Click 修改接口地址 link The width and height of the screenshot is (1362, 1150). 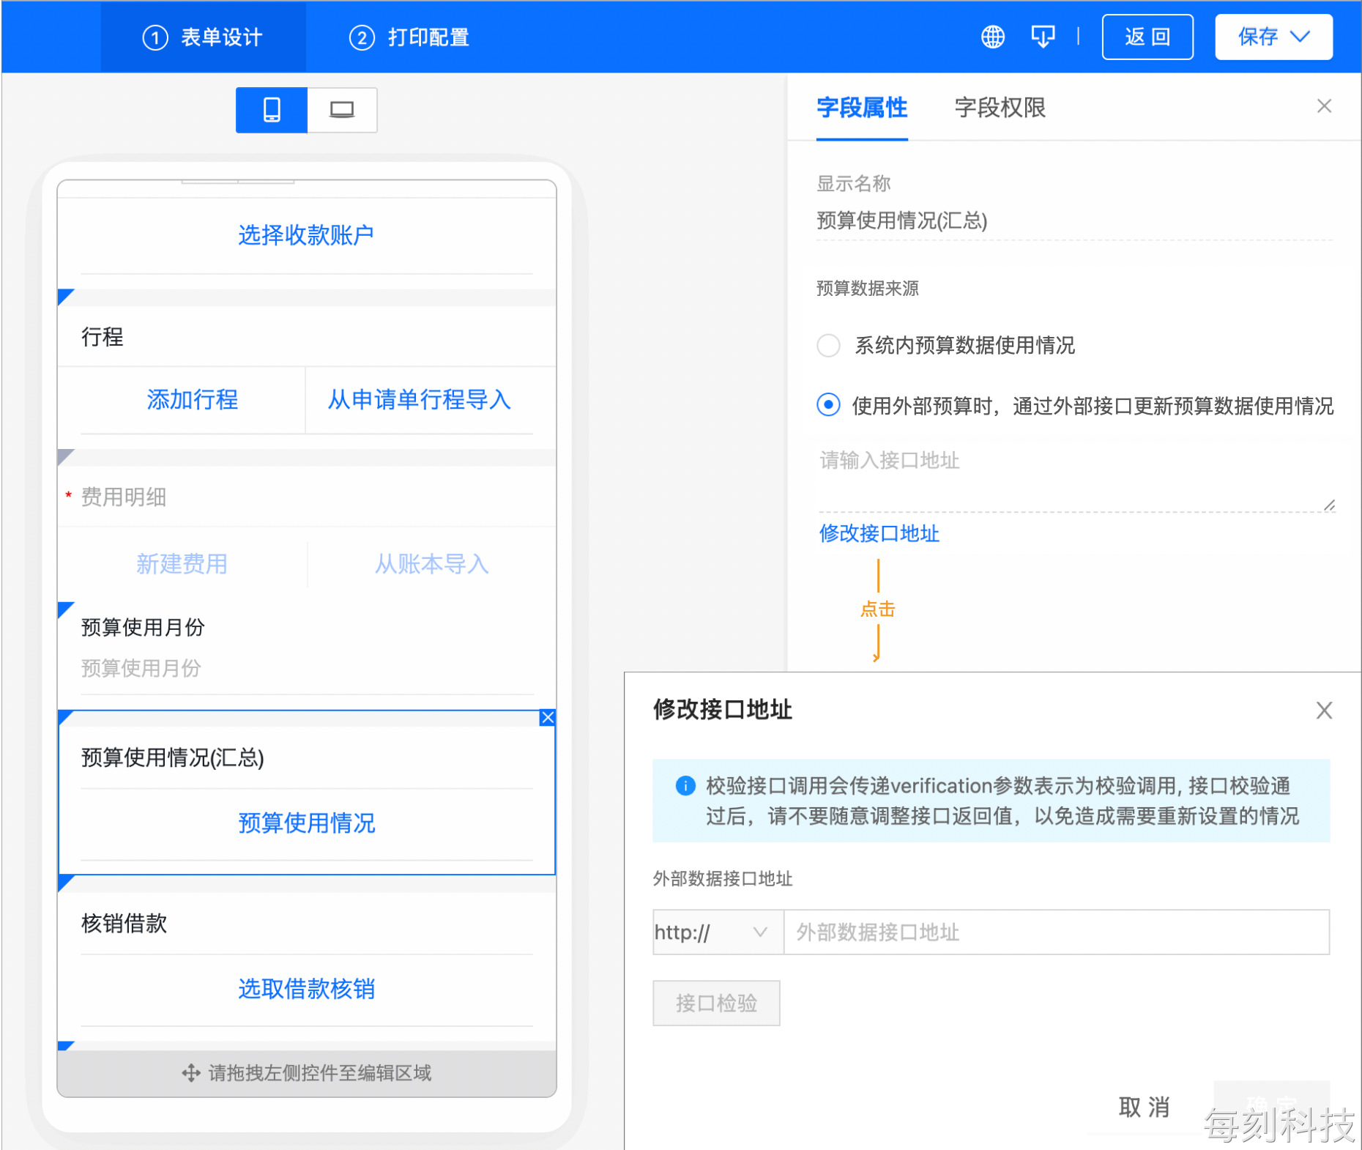click(879, 533)
